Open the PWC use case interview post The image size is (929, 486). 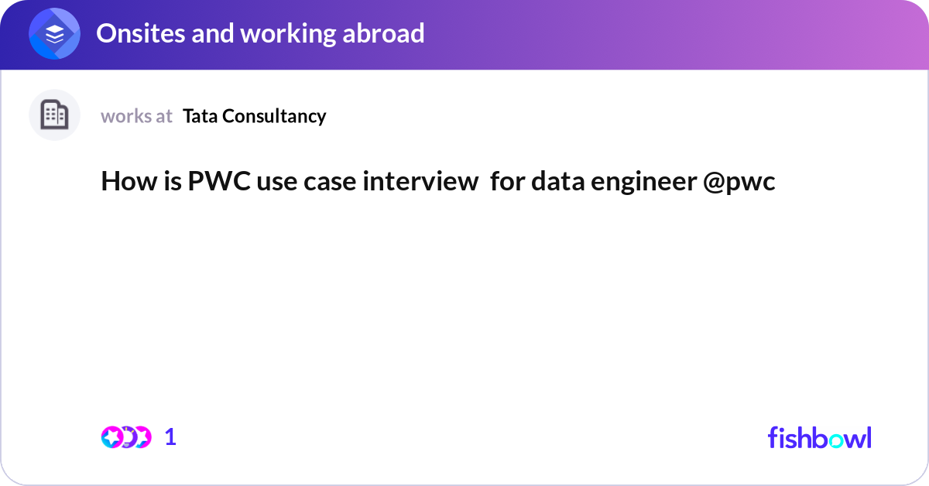pyautogui.click(x=438, y=182)
